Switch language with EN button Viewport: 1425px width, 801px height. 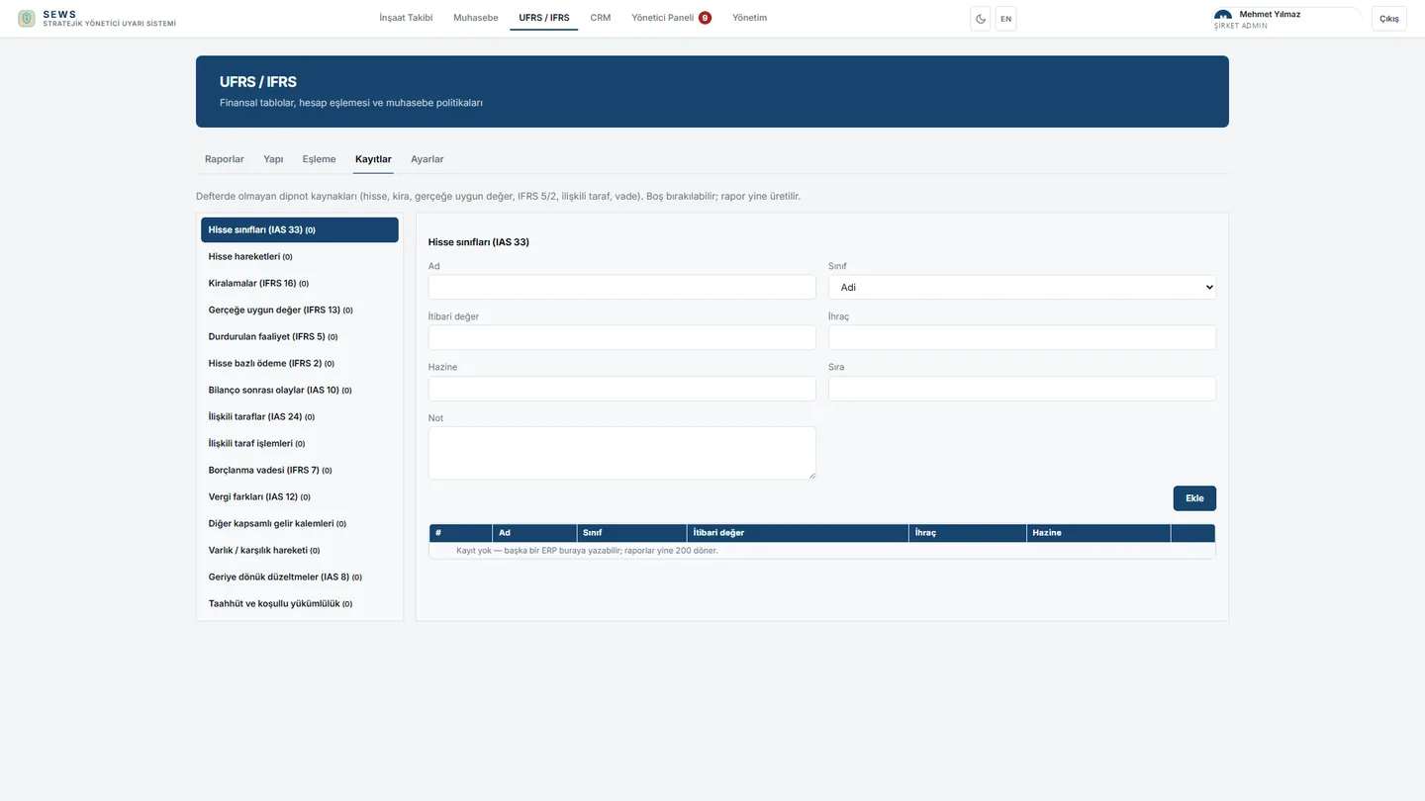click(1005, 19)
